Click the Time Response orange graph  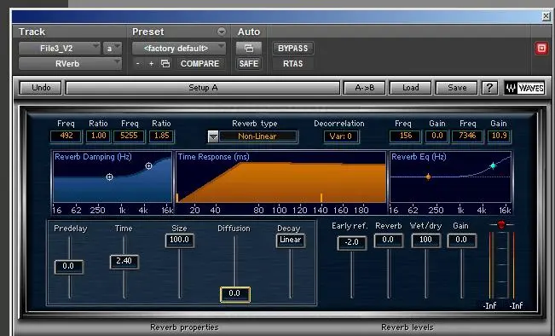click(281, 177)
